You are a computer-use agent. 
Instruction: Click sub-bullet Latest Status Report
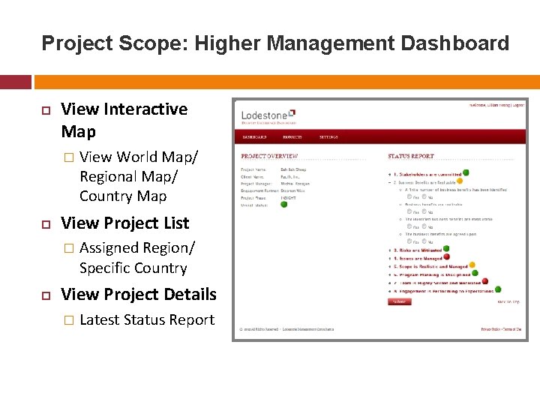click(x=147, y=320)
